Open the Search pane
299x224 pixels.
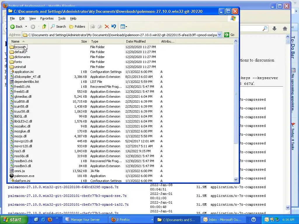(58, 27)
